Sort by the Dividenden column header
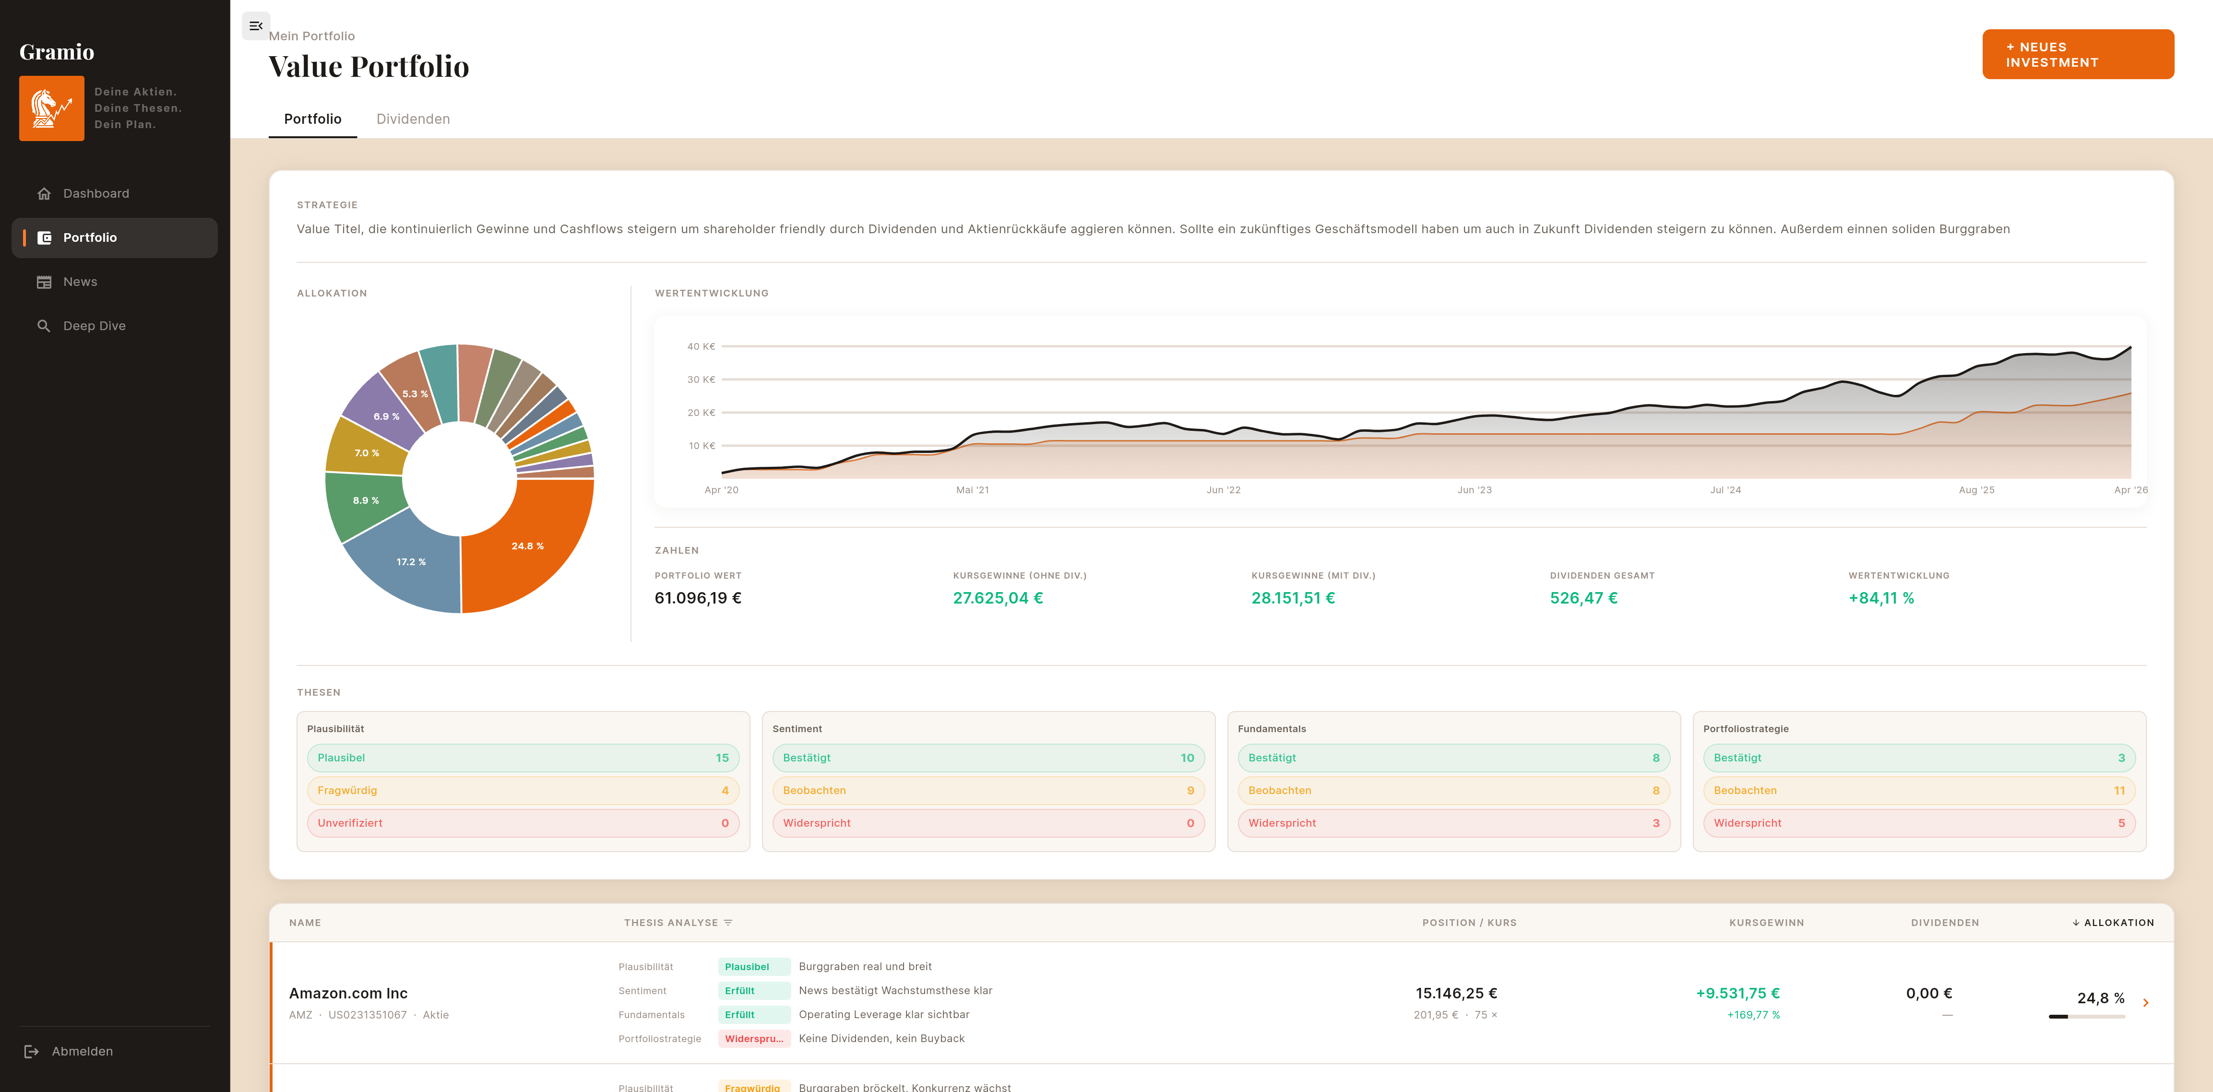Image resolution: width=2213 pixels, height=1092 pixels. (1944, 923)
